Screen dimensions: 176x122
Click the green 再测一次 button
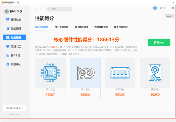tap(159, 42)
